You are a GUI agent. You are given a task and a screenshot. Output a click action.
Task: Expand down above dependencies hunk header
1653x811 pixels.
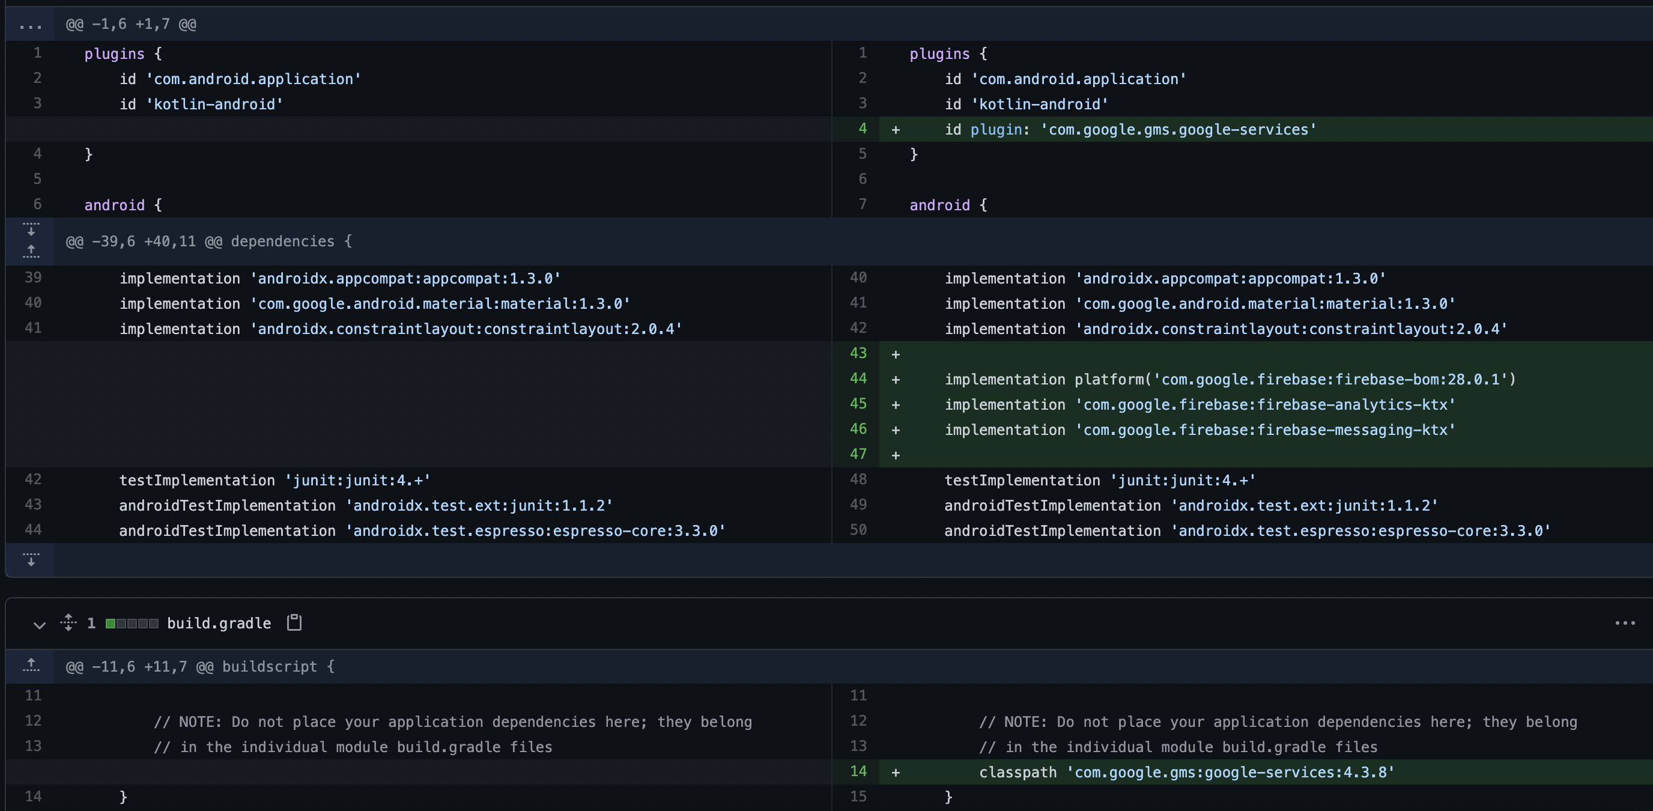(31, 229)
